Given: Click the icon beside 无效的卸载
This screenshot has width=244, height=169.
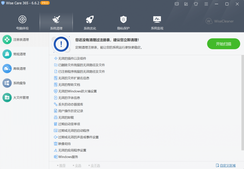Looking at the screenshot, I should pyautogui.click(x=55, y=117).
